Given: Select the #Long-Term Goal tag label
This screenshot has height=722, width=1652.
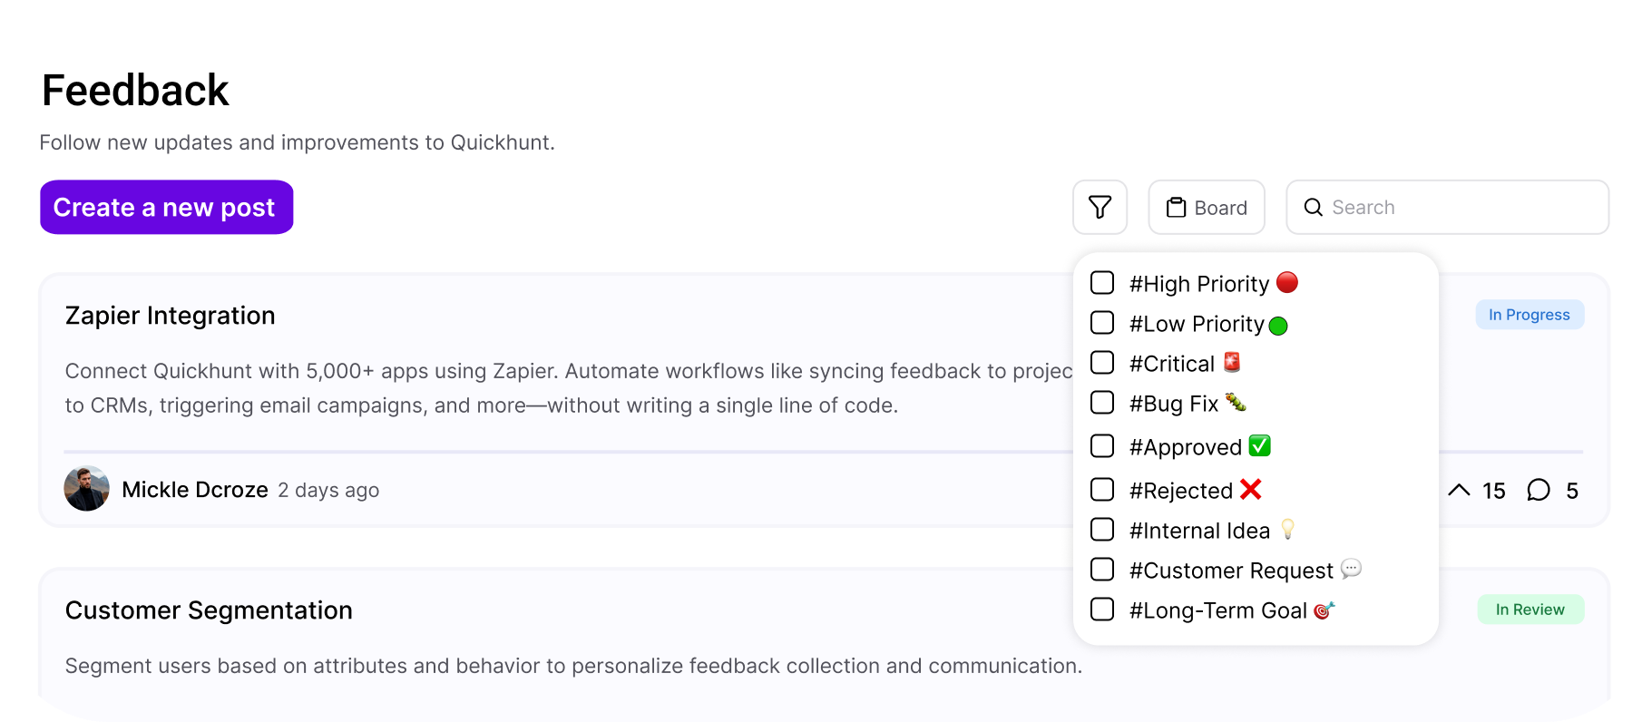Looking at the screenshot, I should (1218, 610).
